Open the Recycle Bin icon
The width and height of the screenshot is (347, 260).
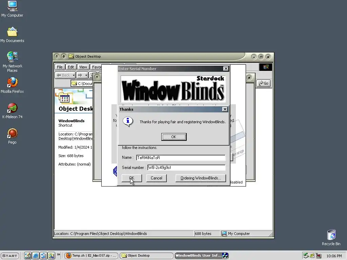coord(331,237)
